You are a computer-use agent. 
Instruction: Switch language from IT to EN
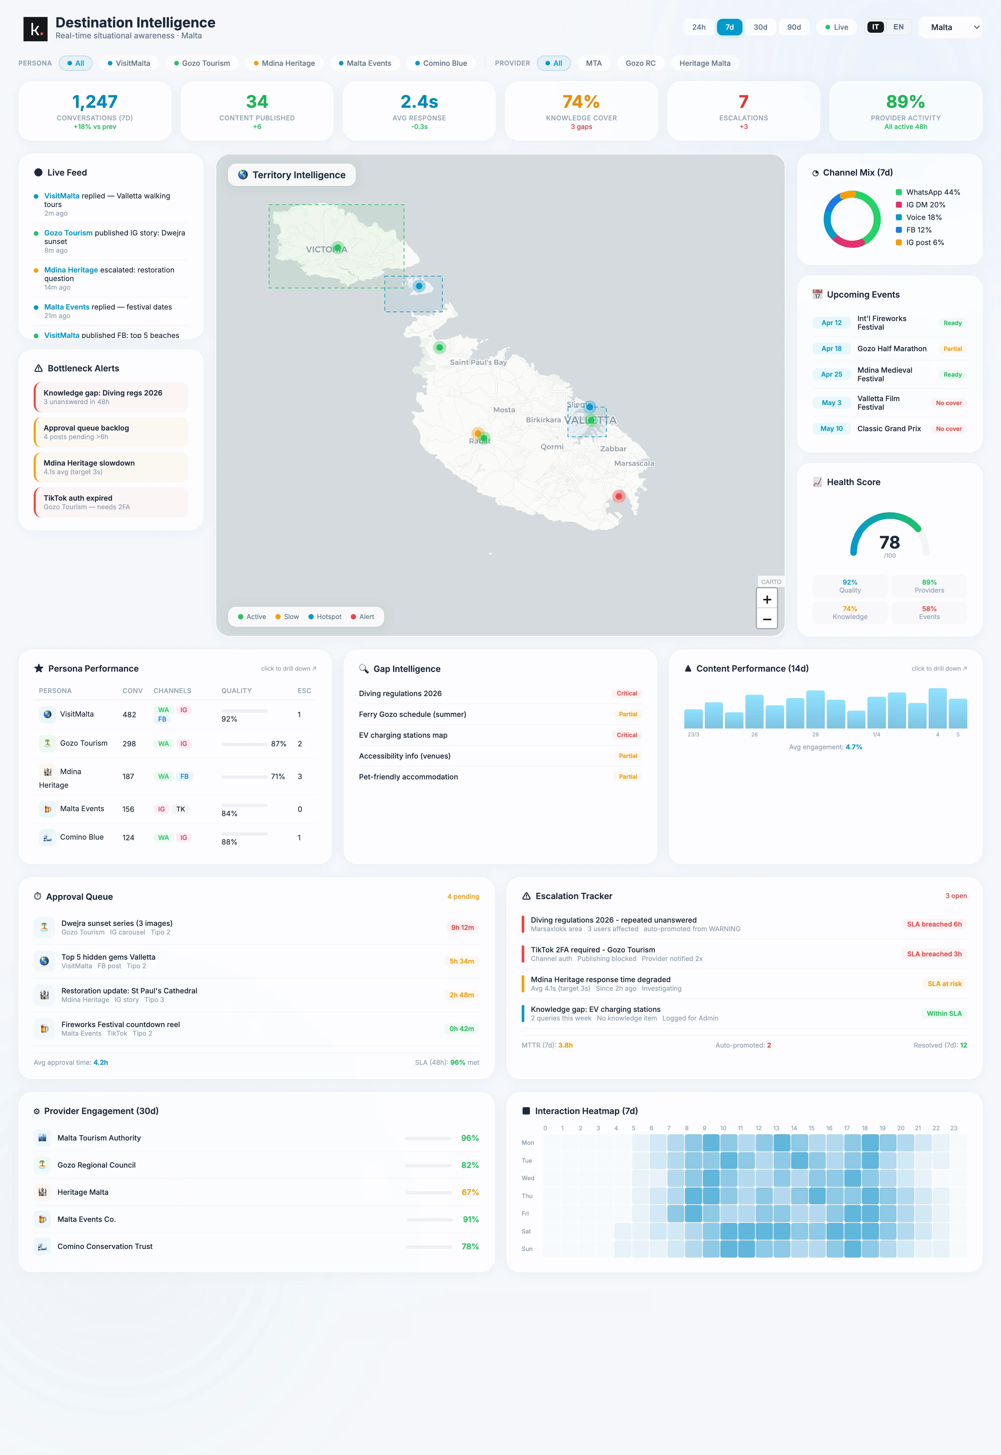[x=898, y=27]
